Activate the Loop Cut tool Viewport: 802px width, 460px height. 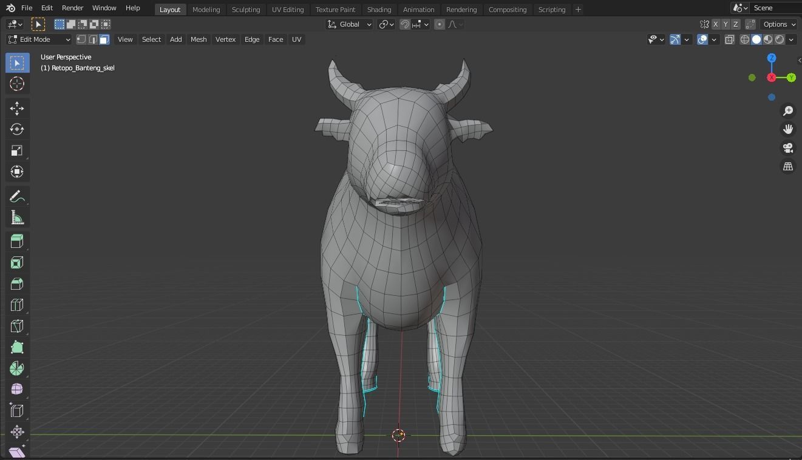tap(17, 305)
